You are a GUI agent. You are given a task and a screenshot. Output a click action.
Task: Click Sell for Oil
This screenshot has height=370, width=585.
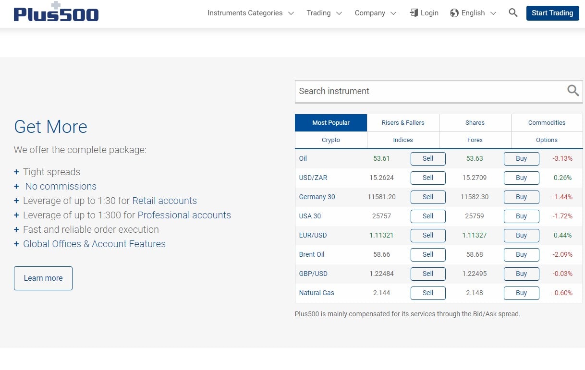[x=428, y=159]
